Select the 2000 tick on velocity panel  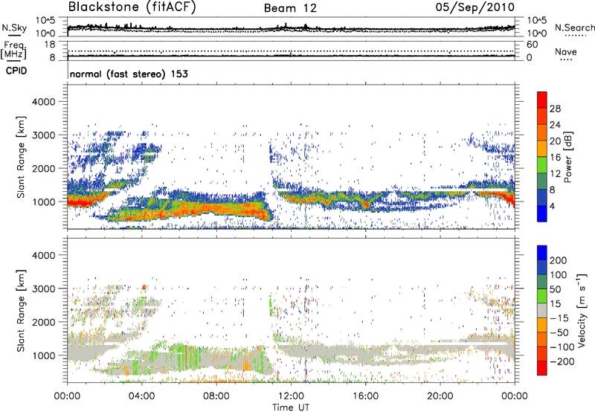44,322
